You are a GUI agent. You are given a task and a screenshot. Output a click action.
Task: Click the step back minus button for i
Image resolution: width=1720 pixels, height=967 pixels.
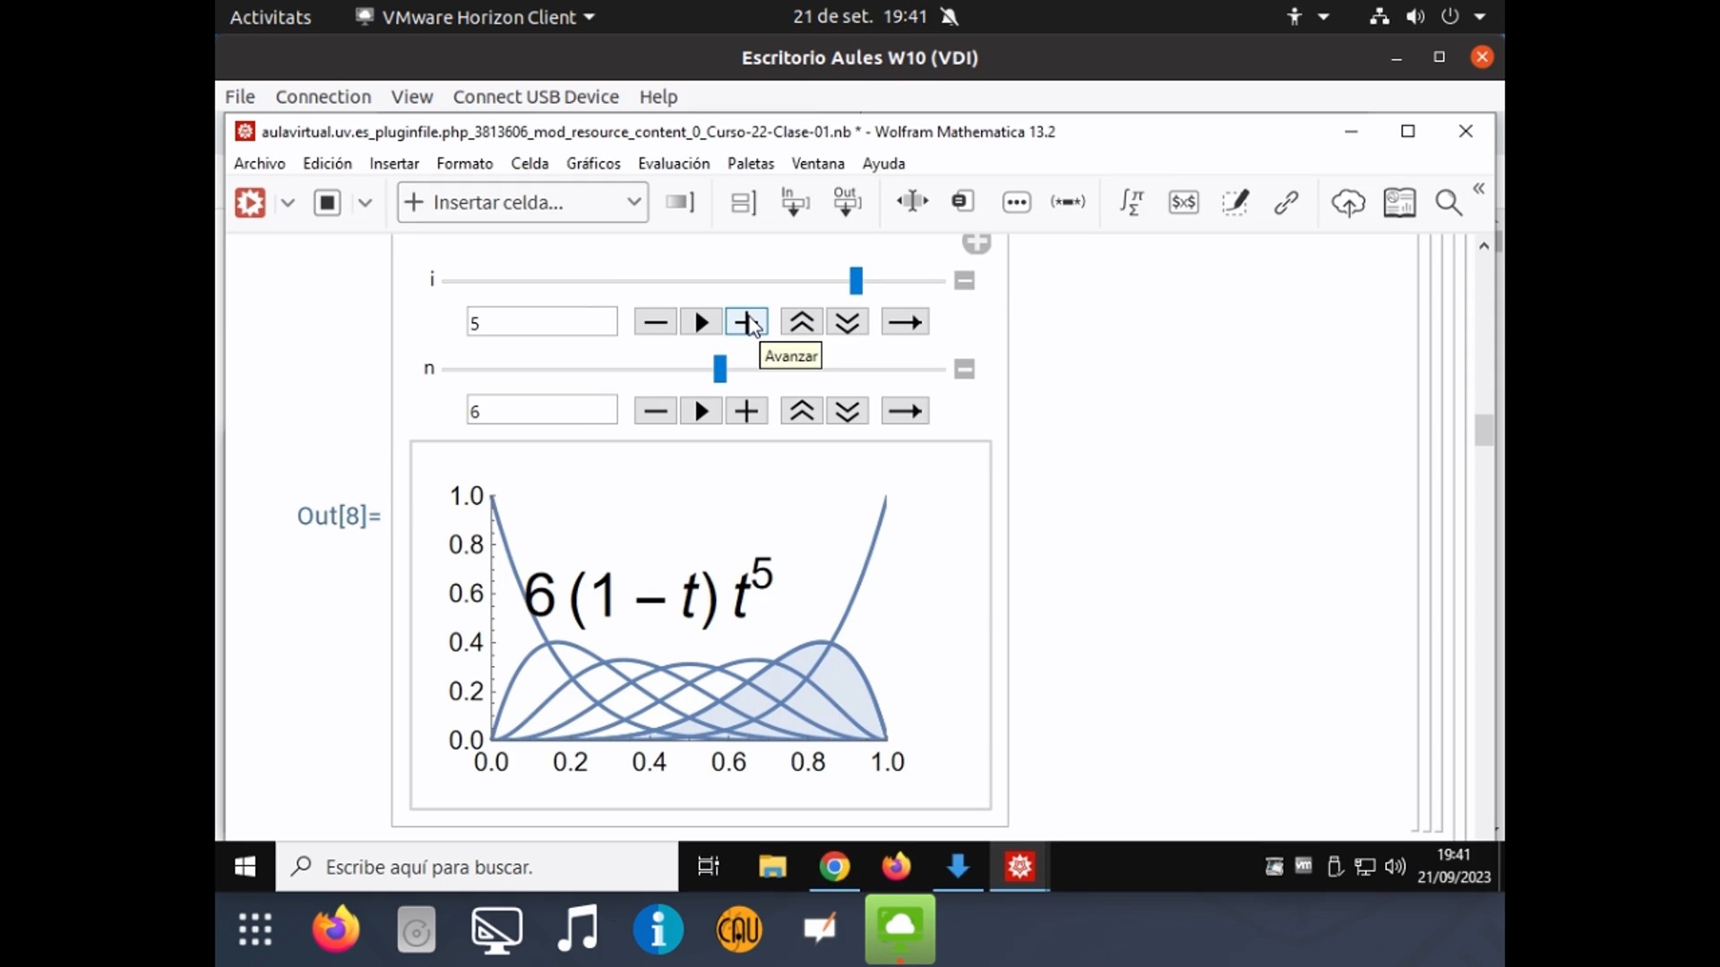pos(656,322)
